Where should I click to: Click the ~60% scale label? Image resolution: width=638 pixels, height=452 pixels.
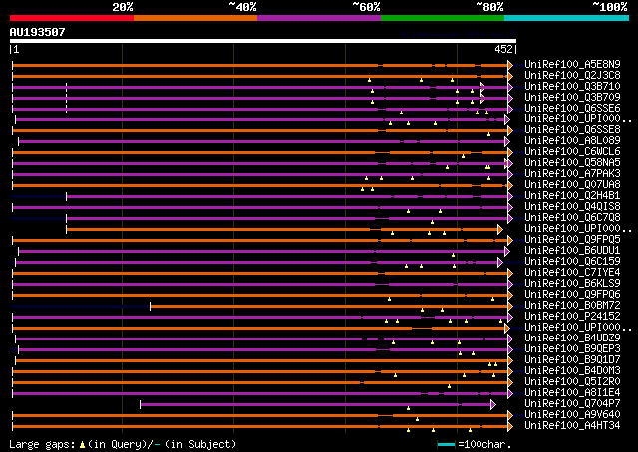click(x=366, y=7)
